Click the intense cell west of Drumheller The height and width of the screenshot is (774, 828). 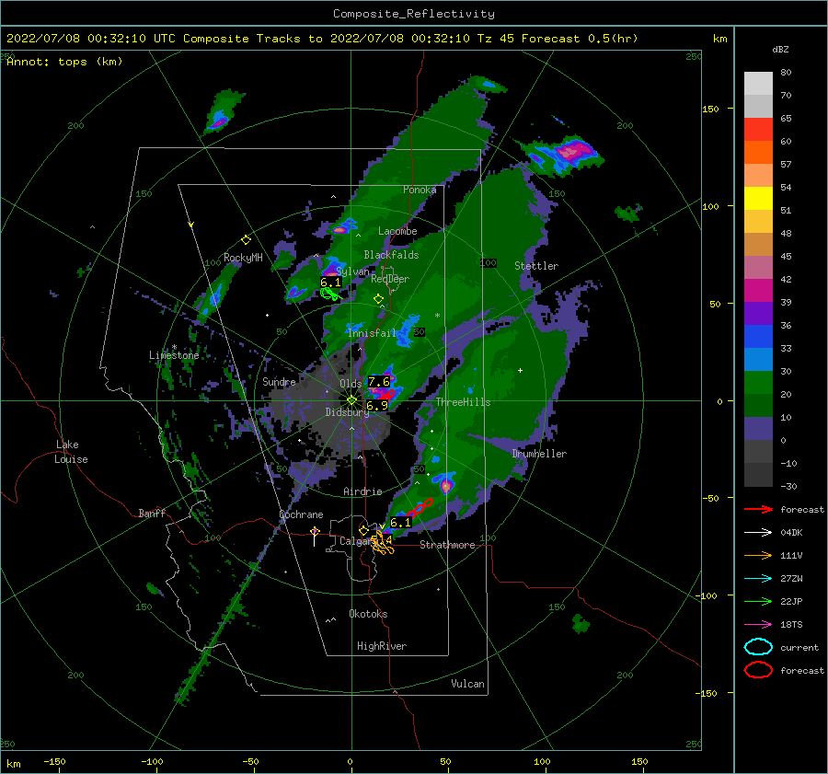(x=446, y=484)
